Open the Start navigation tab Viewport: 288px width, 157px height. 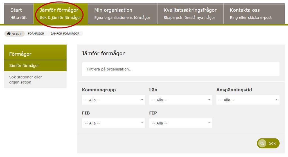(x=19, y=14)
